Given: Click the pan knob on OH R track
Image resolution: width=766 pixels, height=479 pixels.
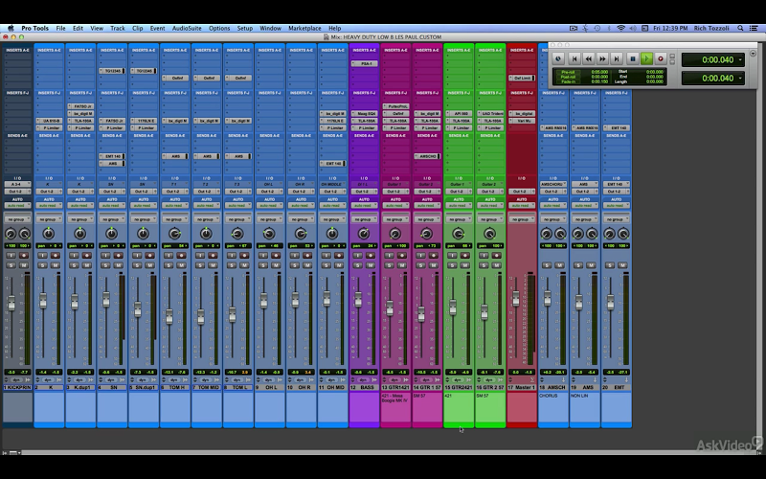Looking at the screenshot, I should tap(301, 234).
